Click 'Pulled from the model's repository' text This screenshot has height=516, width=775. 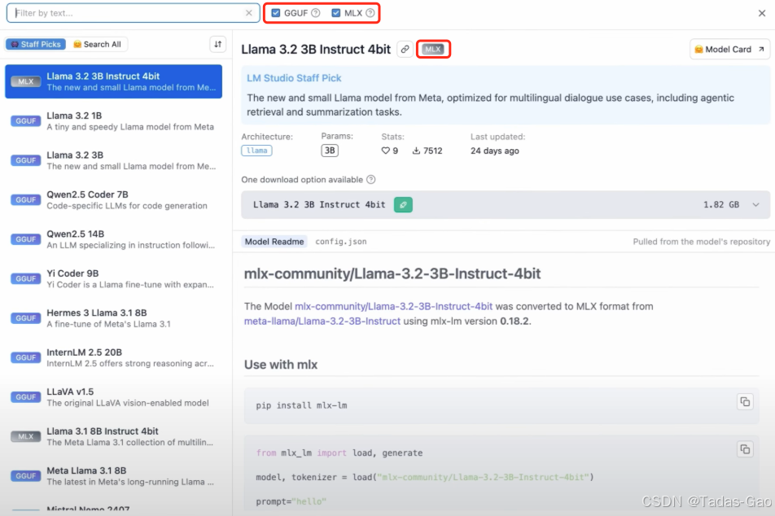tap(702, 242)
